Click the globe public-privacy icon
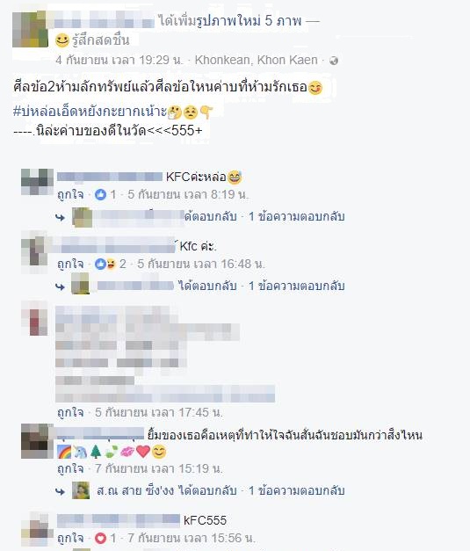This screenshot has width=470, height=551. (x=334, y=61)
